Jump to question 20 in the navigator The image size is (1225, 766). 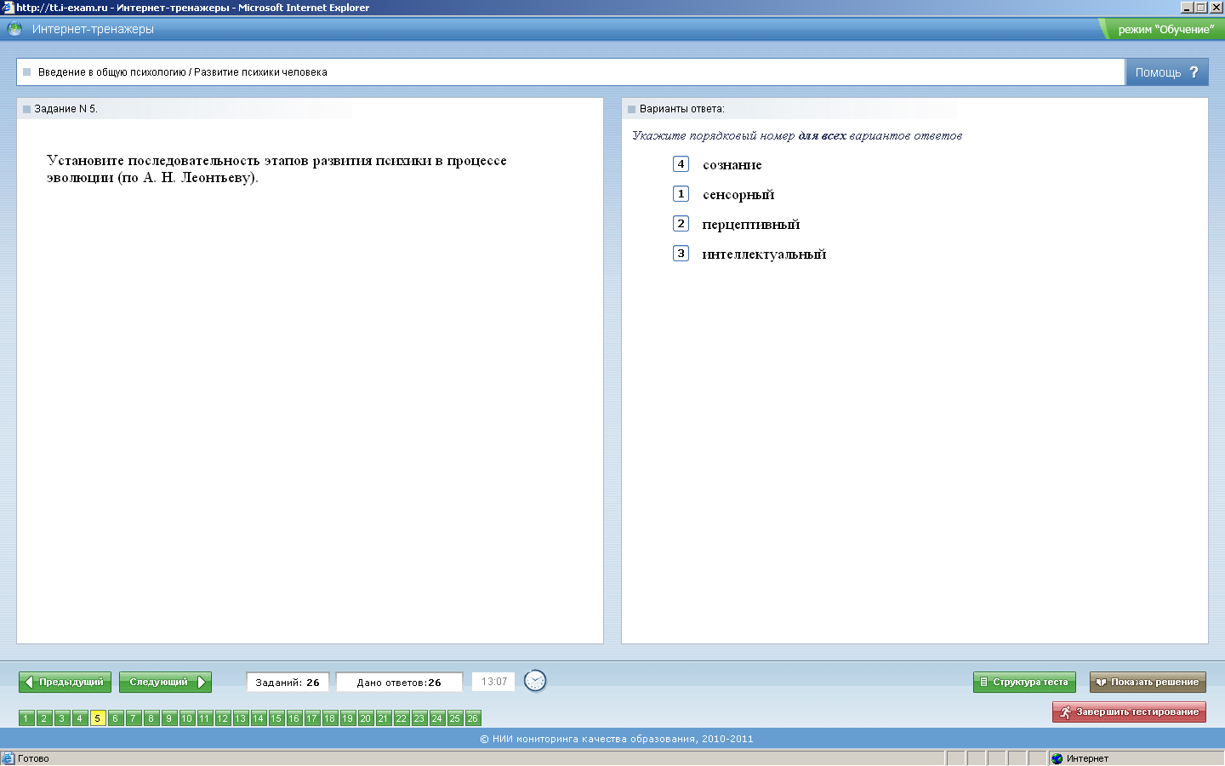pos(366,718)
